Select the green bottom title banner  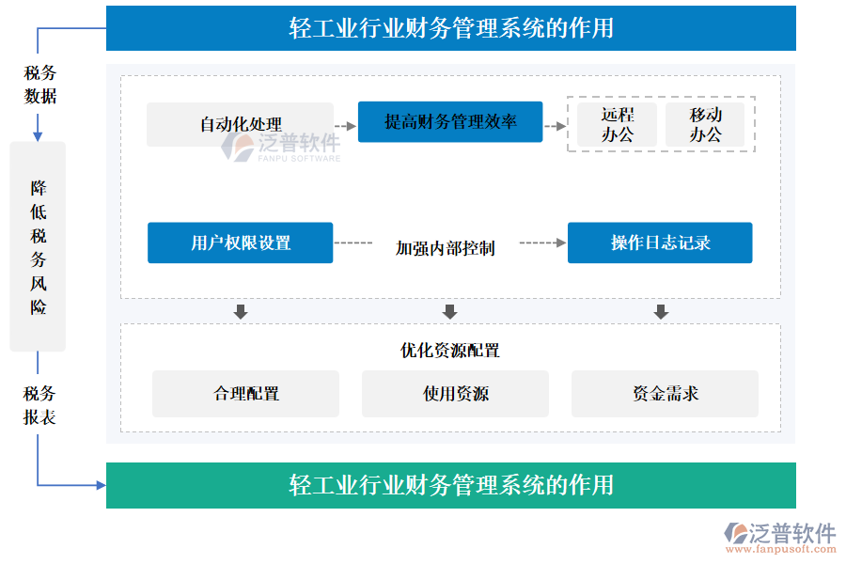450,485
